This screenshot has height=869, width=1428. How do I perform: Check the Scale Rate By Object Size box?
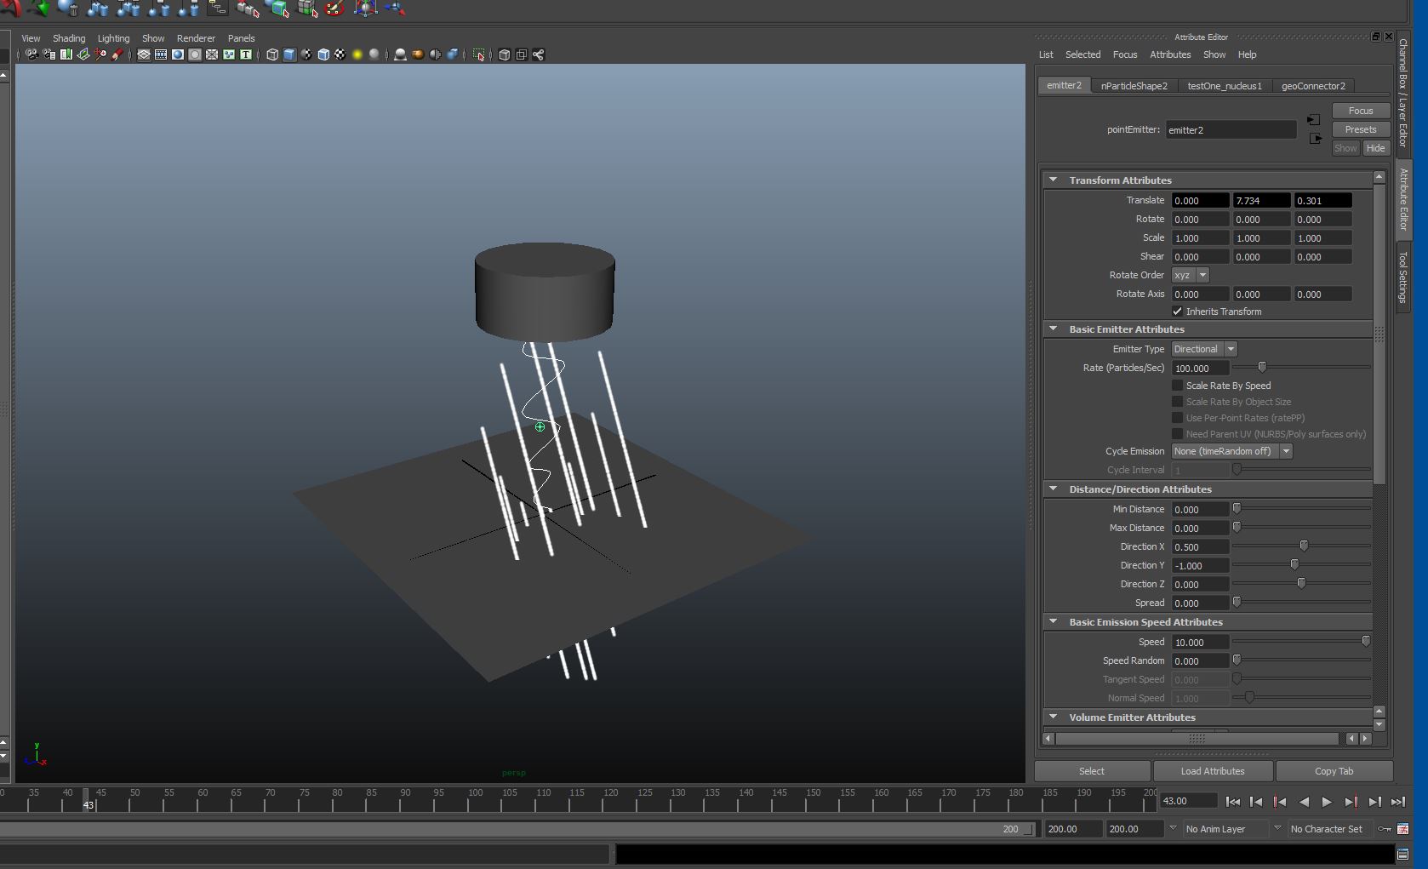(1177, 402)
